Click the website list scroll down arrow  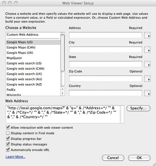click(62, 94)
